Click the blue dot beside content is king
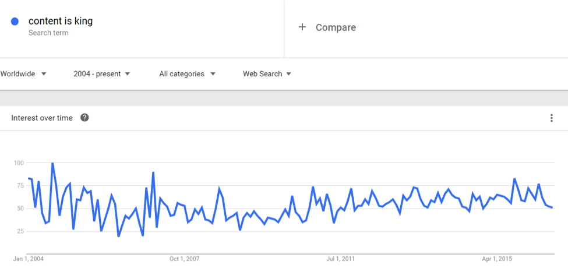 [x=15, y=22]
